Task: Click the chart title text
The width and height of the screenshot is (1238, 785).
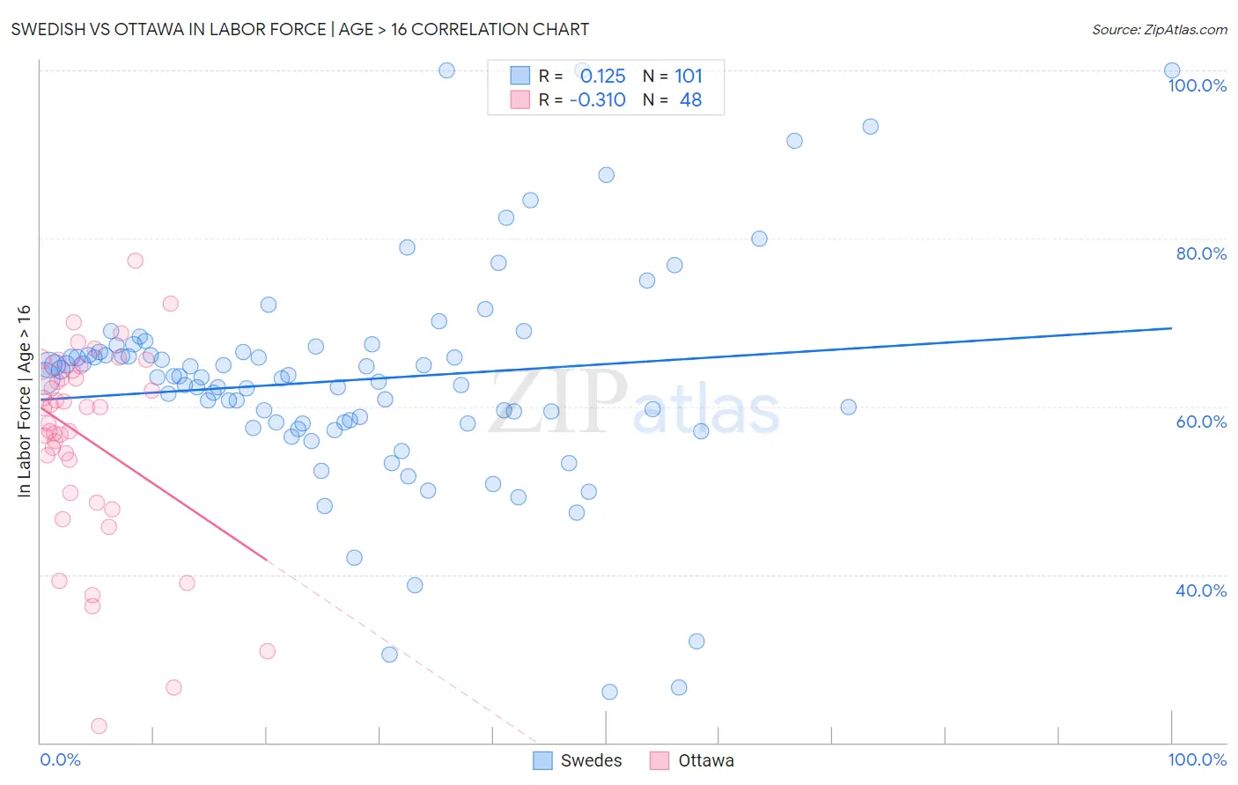Action: pos(300,29)
